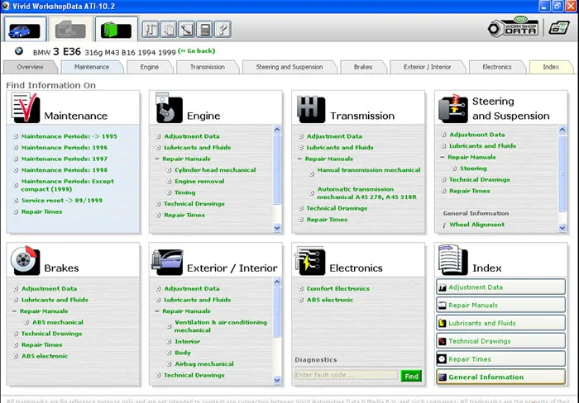Switch to the Electronics tab
The width and height of the screenshot is (579, 403).
pos(497,67)
